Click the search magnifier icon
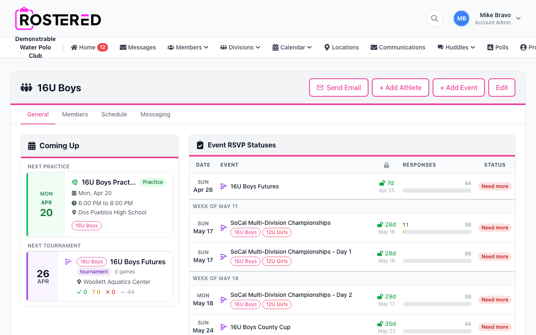The width and height of the screenshot is (536, 335). tap(435, 18)
